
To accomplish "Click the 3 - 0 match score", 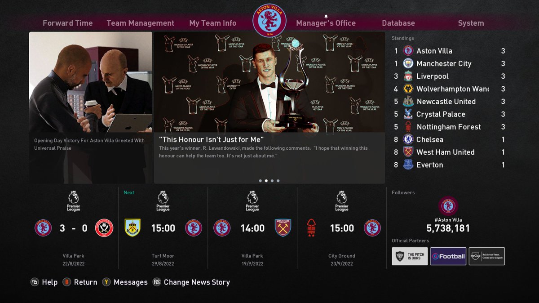I will 74,228.
